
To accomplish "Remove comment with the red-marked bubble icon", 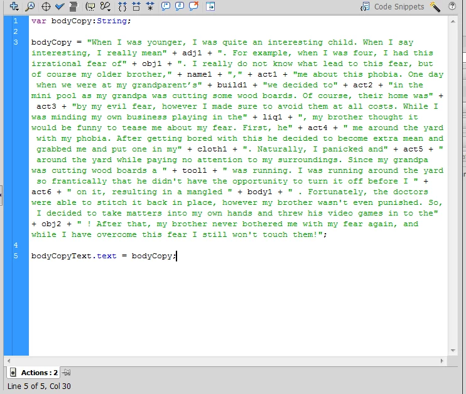I will coord(194,6).
